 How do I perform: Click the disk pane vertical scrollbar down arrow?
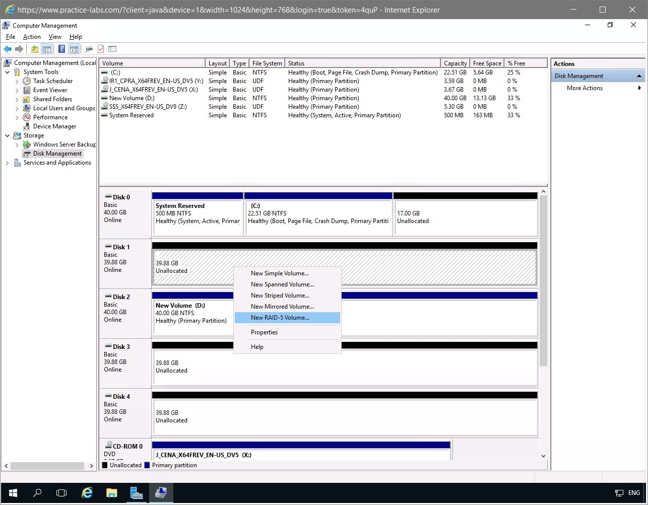coord(543,456)
